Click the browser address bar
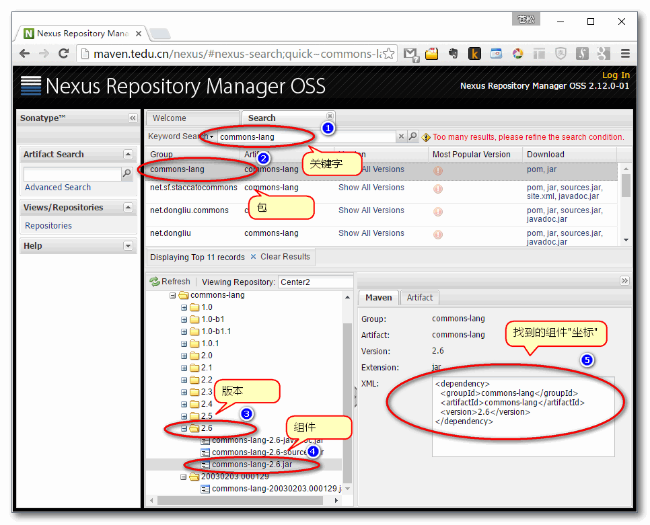The width and height of the screenshot is (650, 525). coord(237,54)
